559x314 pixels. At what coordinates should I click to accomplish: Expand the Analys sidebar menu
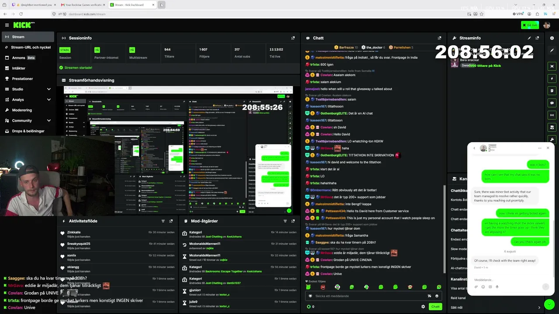[27, 99]
